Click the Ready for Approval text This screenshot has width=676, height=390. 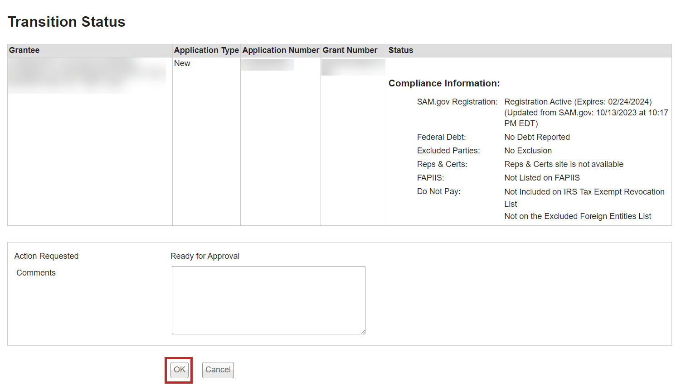[x=205, y=256]
